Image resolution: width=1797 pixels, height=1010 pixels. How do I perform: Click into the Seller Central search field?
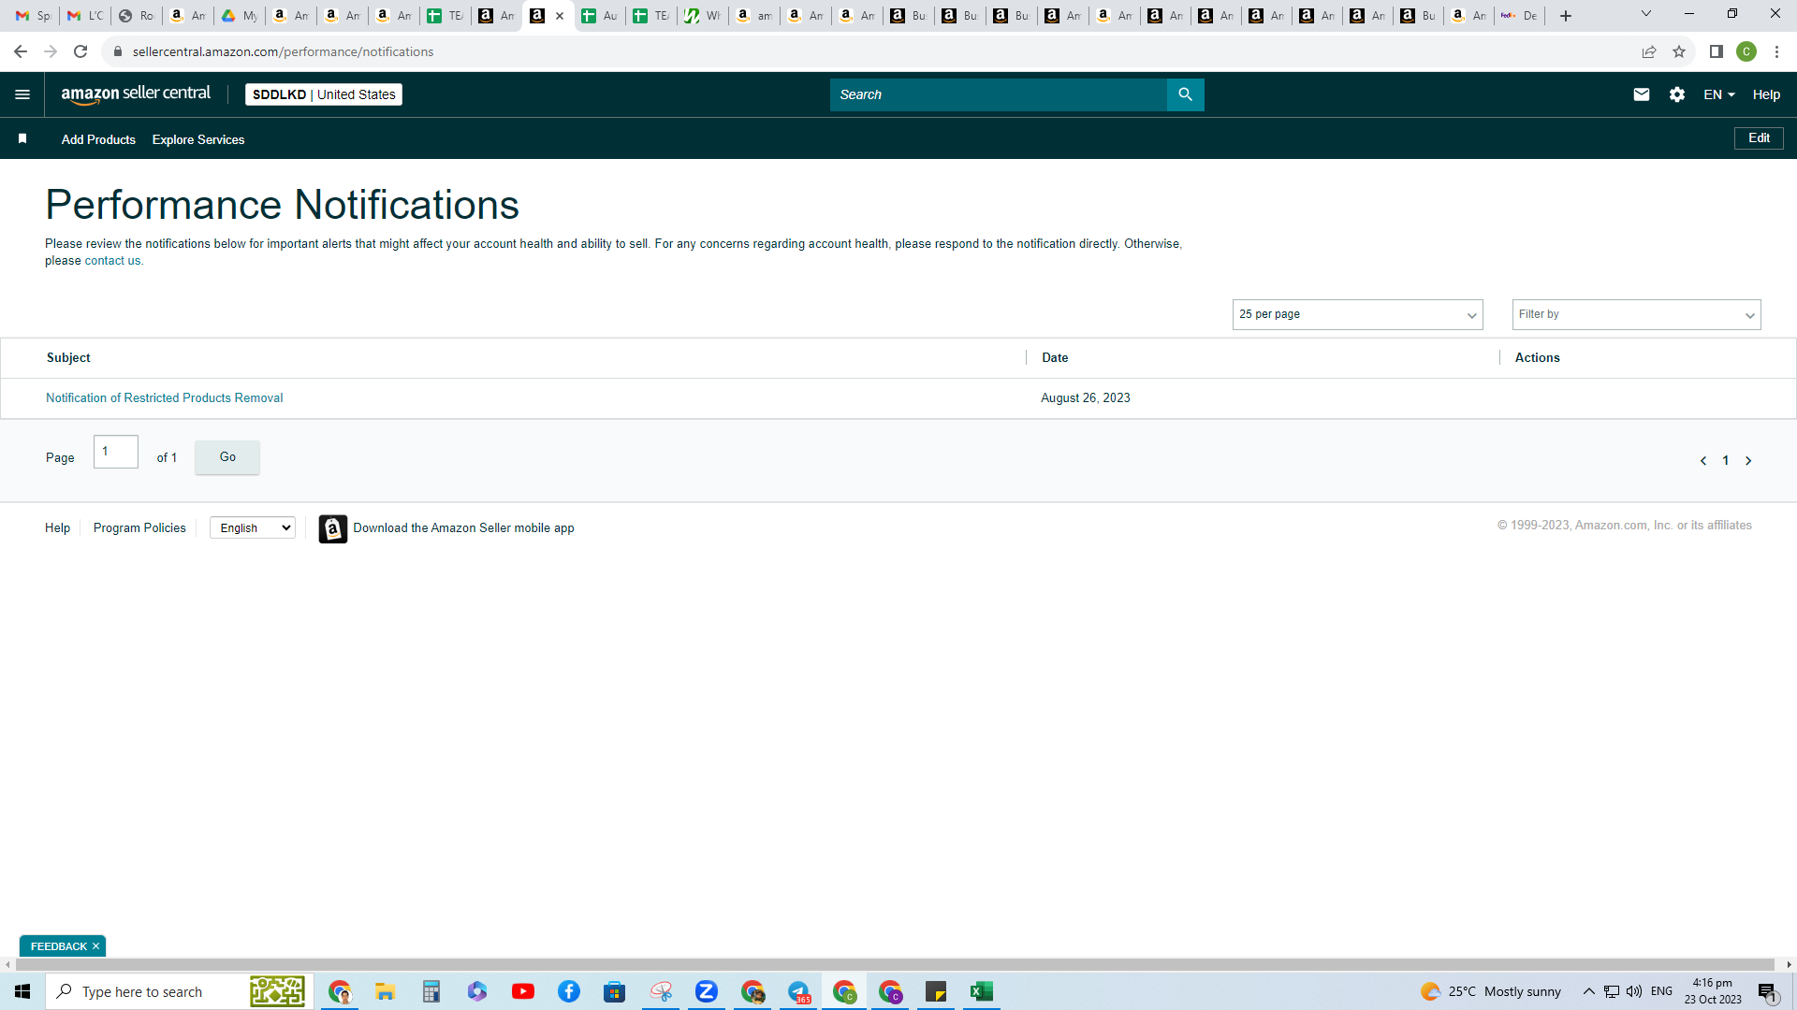pyautogui.click(x=998, y=94)
